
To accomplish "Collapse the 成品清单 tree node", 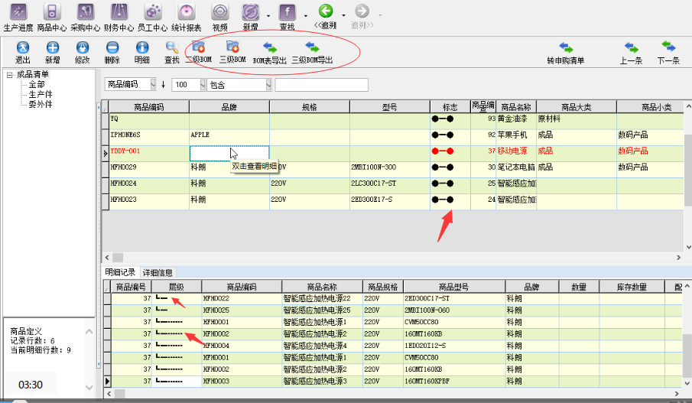I will coord(9,75).
